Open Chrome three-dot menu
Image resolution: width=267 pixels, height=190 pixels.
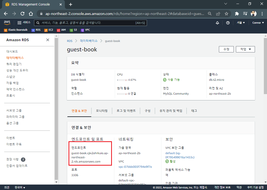(x=262, y=14)
